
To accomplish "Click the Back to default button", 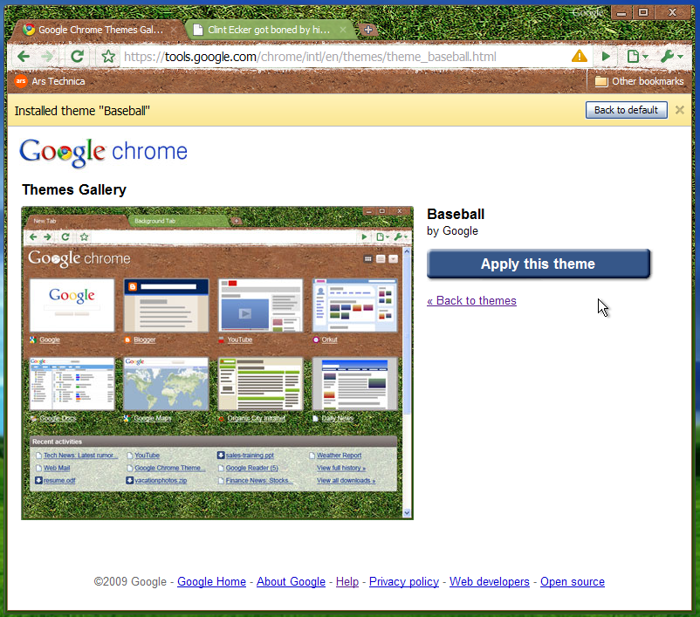I will coord(627,110).
